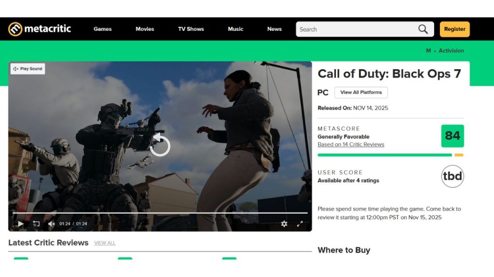Viewport: 494px width, 277px height.
Task: Open Based on 14 Critic Reviews link
Action: coord(351,144)
